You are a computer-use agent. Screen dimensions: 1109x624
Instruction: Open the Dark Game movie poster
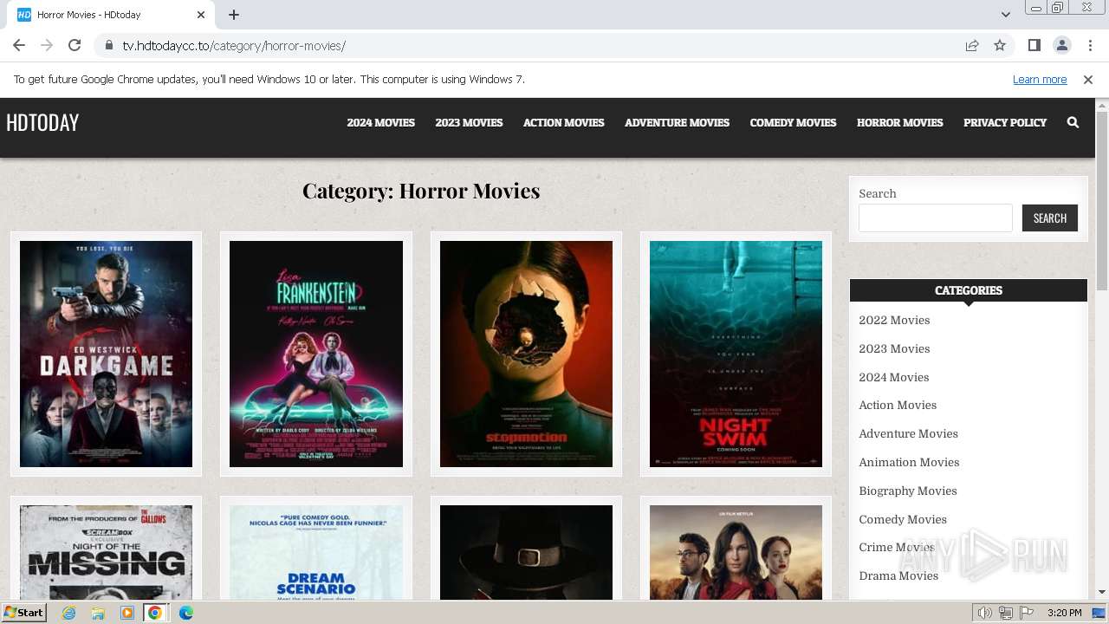pyautogui.click(x=106, y=354)
